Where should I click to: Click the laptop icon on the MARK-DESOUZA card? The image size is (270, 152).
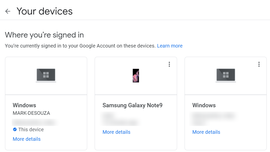tap(46, 75)
